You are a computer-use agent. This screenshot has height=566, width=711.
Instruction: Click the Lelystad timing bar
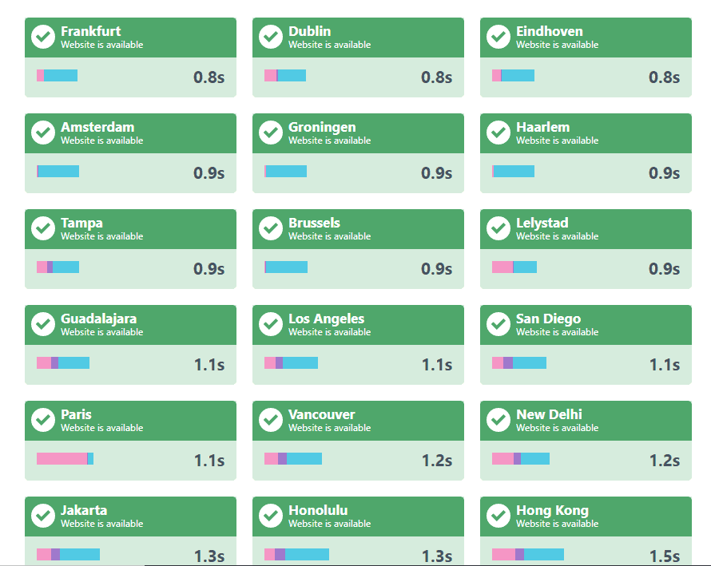[514, 267]
